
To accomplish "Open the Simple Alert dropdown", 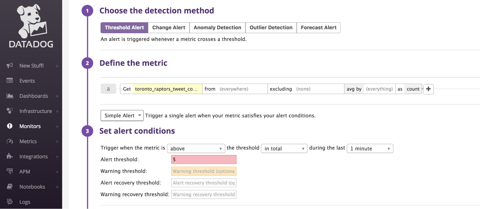I will point(122,115).
